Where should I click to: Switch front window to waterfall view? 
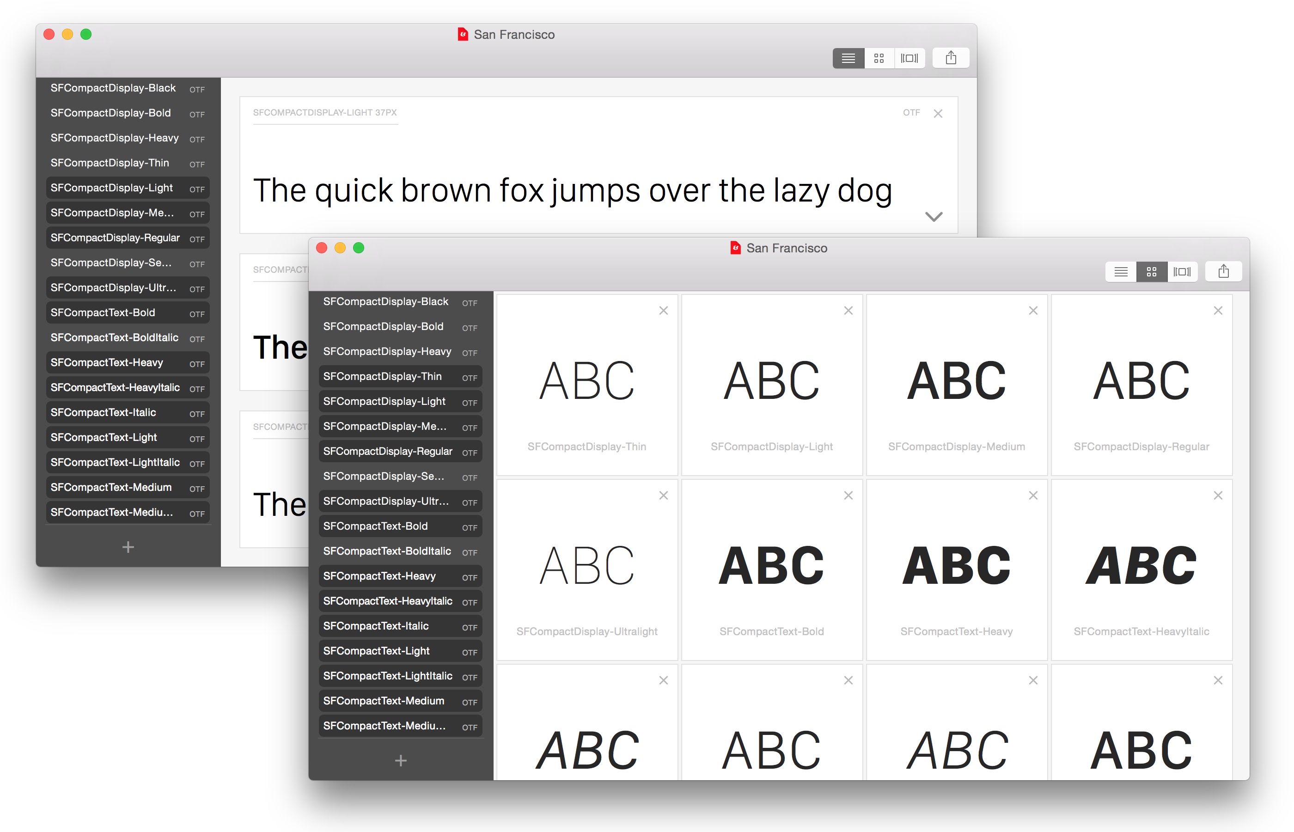click(1182, 272)
